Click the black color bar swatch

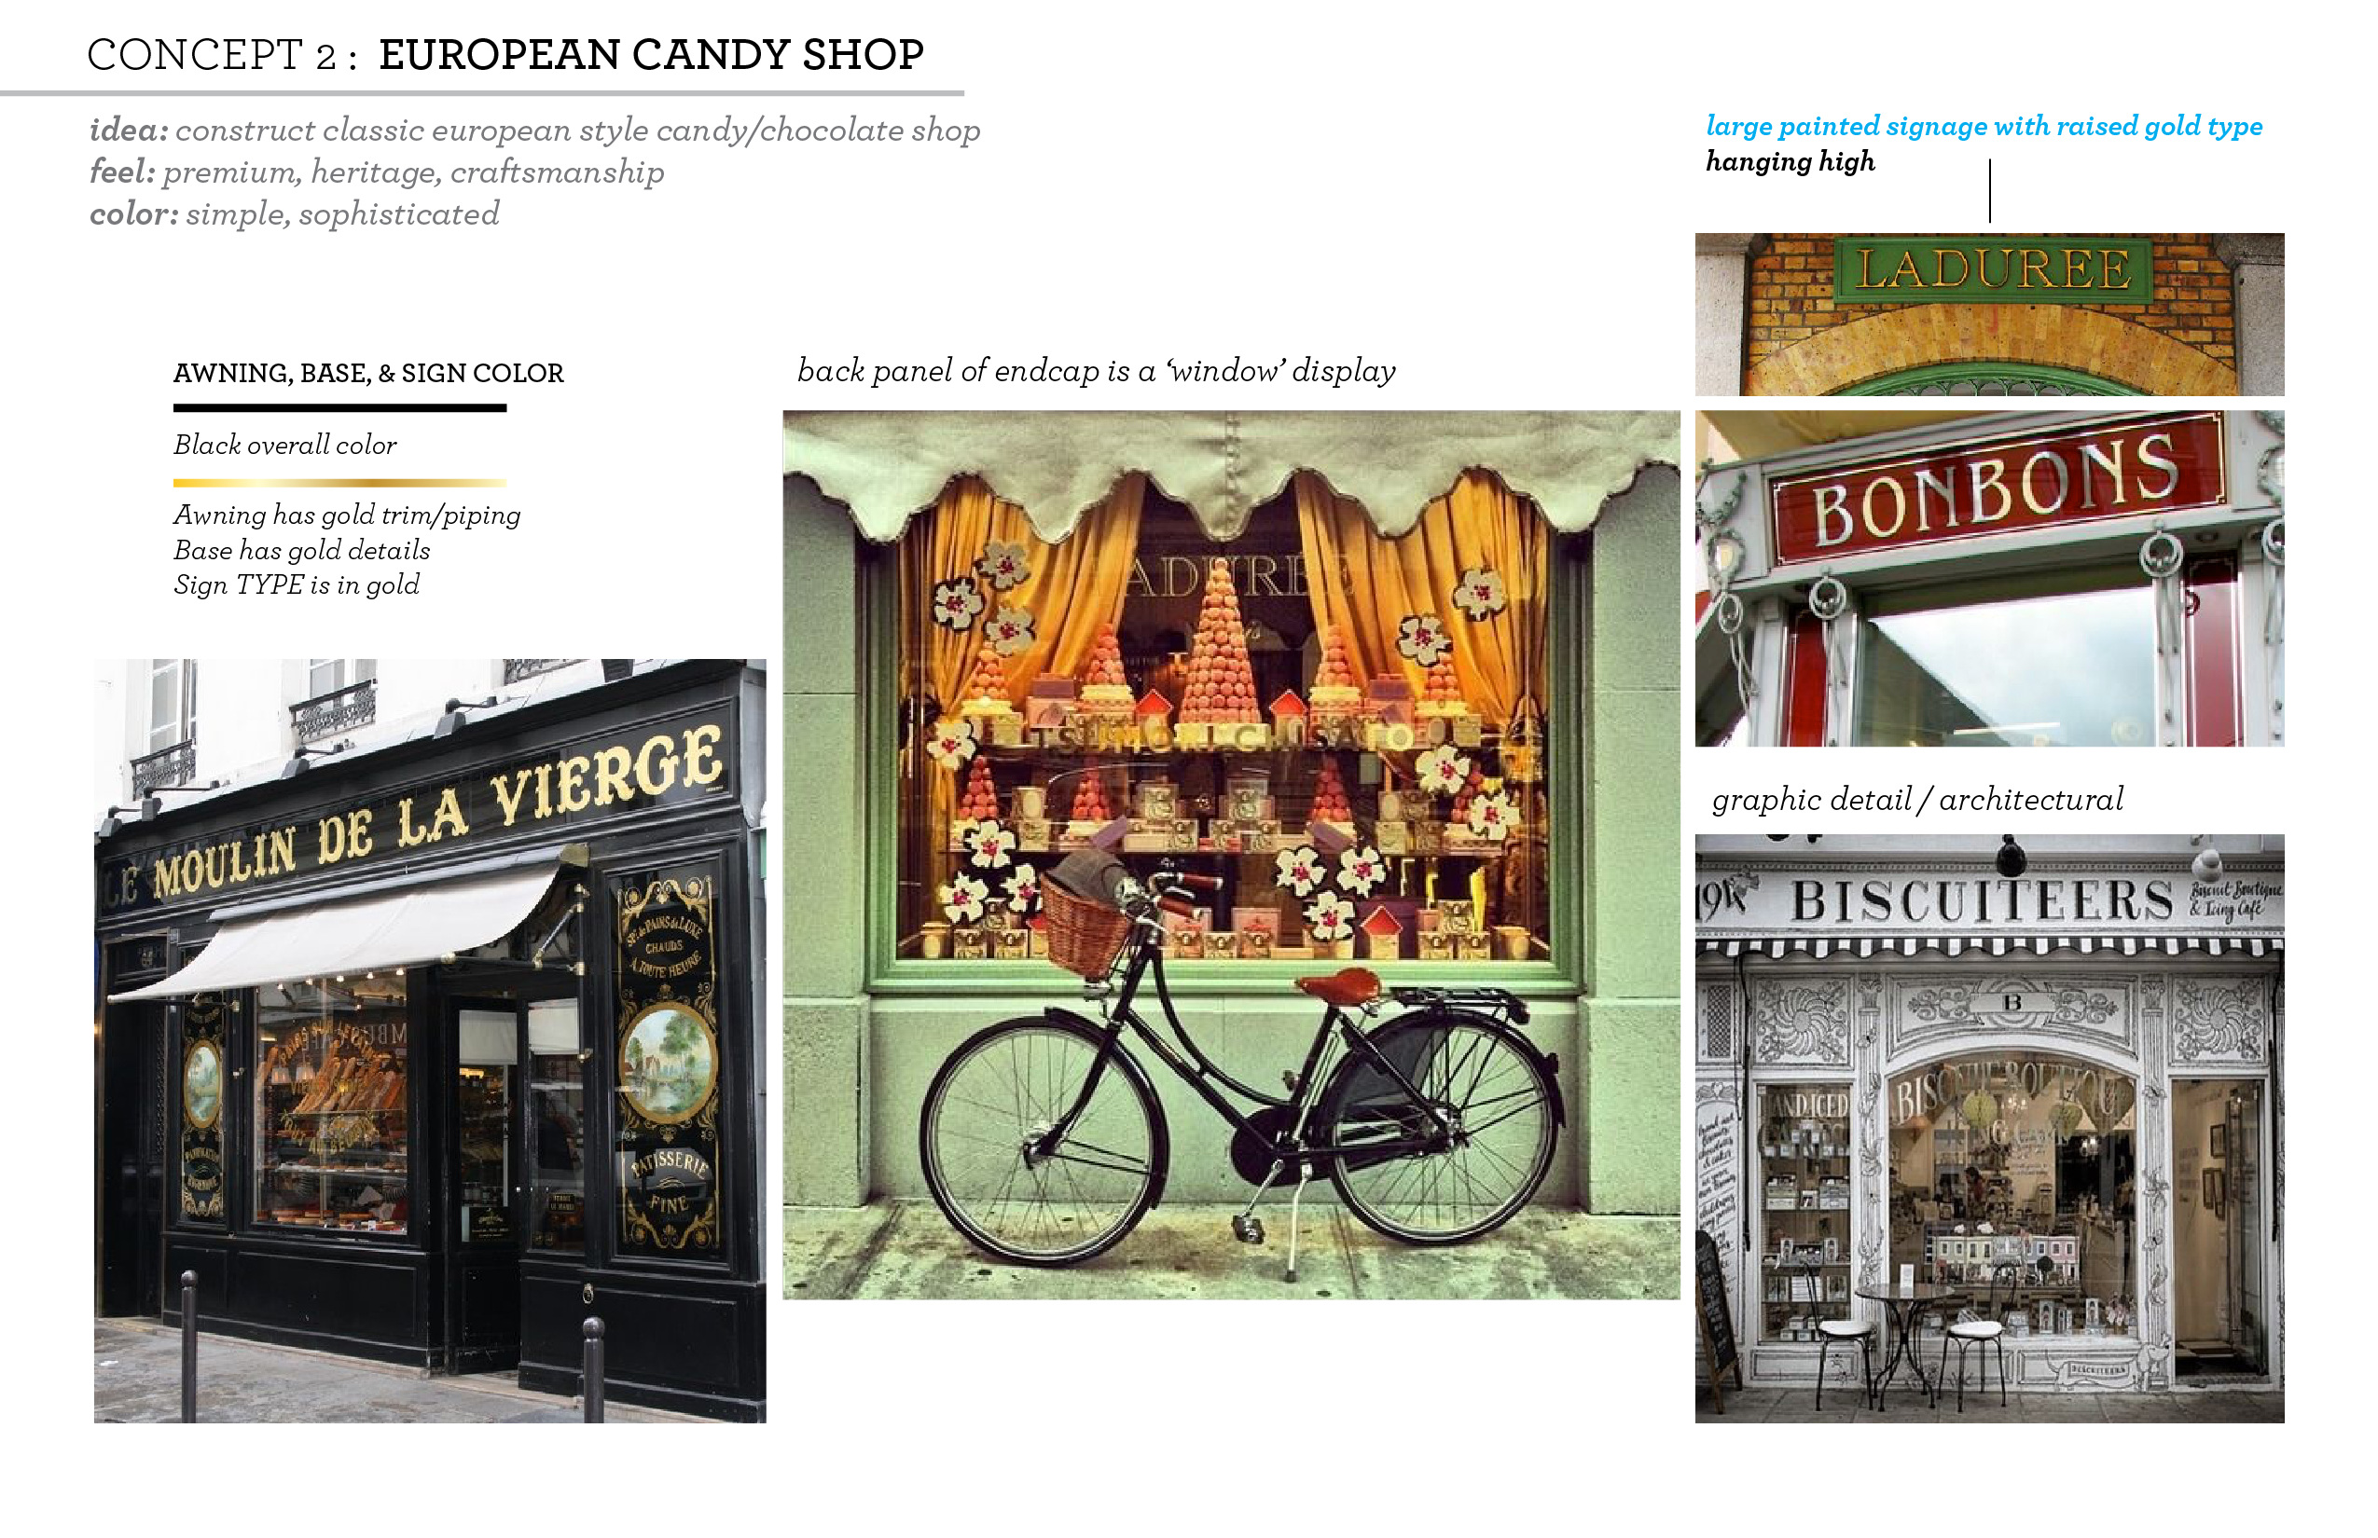tap(339, 407)
